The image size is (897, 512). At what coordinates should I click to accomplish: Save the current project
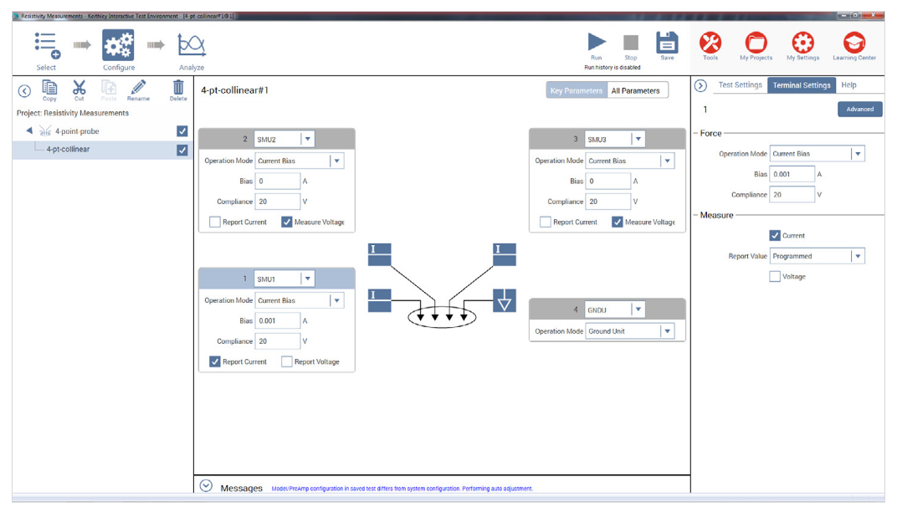667,41
